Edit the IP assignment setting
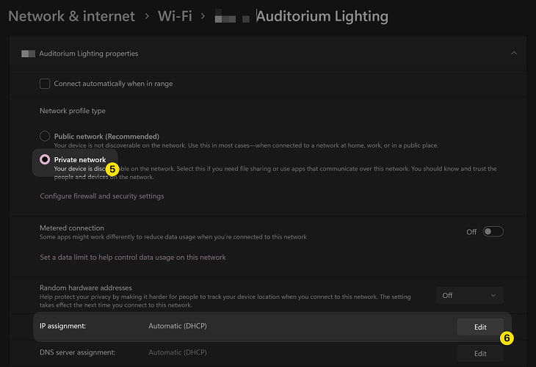Viewport: 536px width, 367px height. point(479,327)
